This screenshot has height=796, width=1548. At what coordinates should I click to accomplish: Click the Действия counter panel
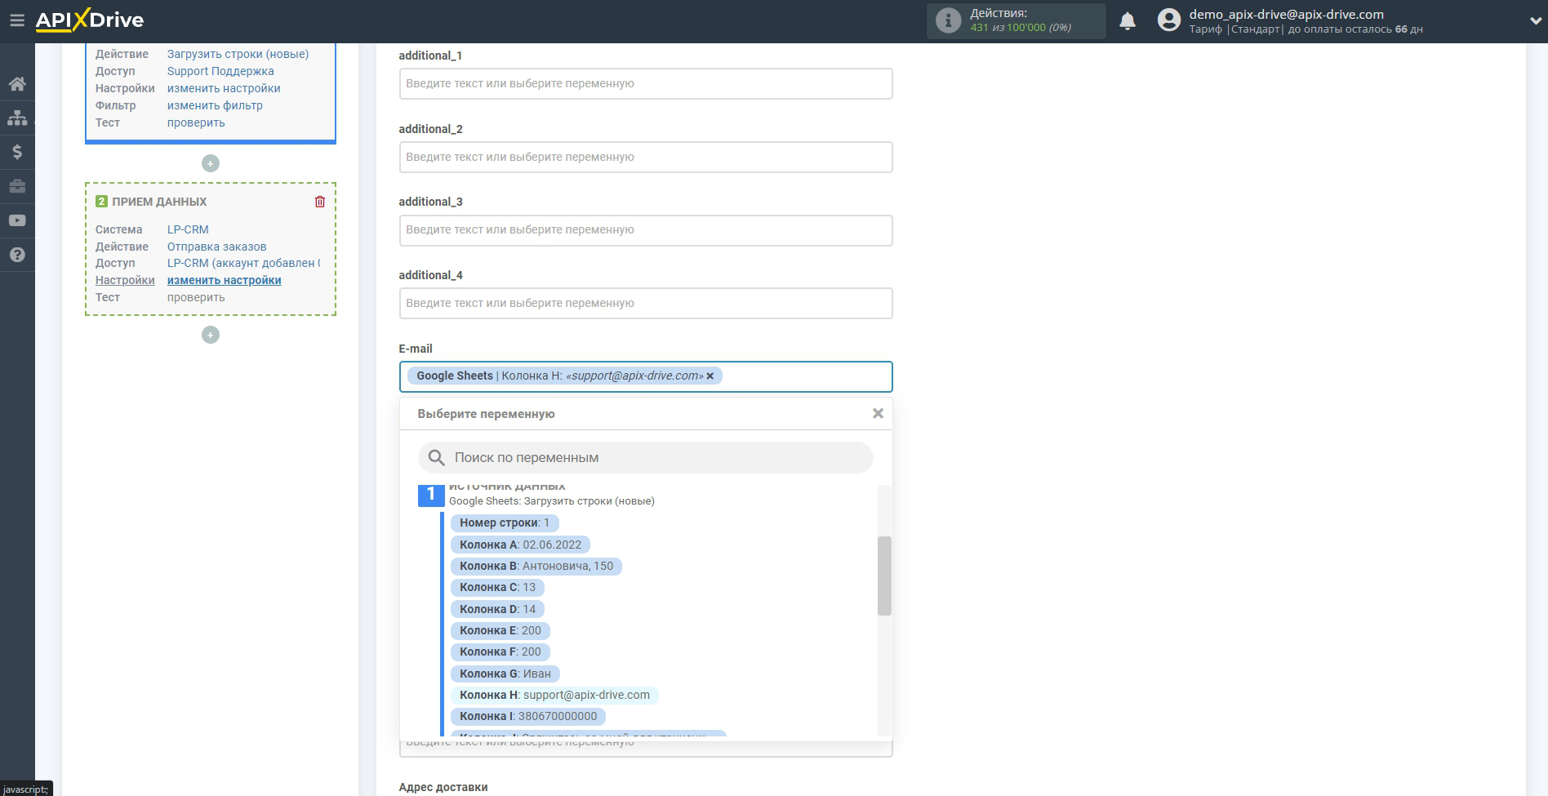(x=1016, y=20)
